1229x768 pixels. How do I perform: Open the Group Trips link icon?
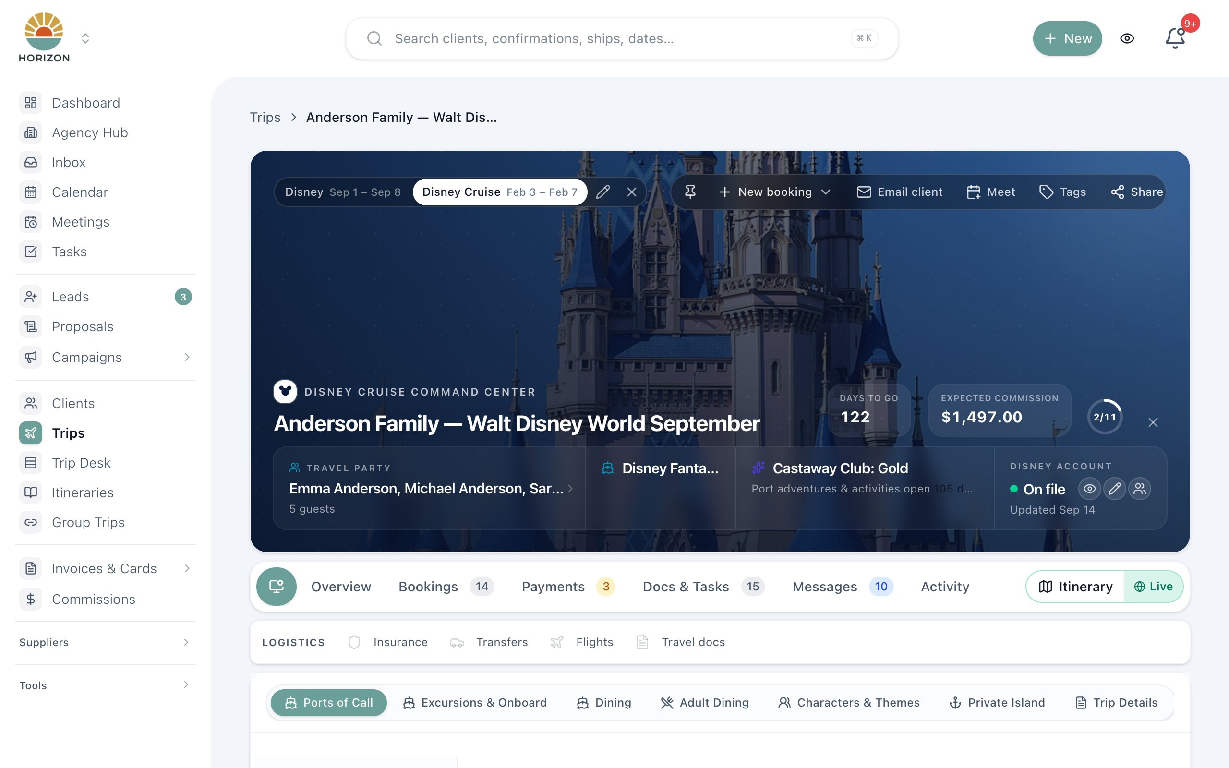click(31, 522)
